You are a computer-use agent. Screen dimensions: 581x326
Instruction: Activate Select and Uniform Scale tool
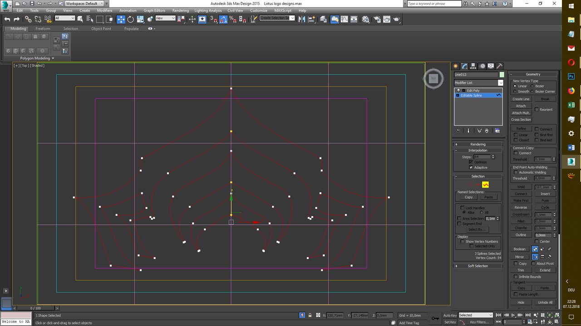[140, 19]
